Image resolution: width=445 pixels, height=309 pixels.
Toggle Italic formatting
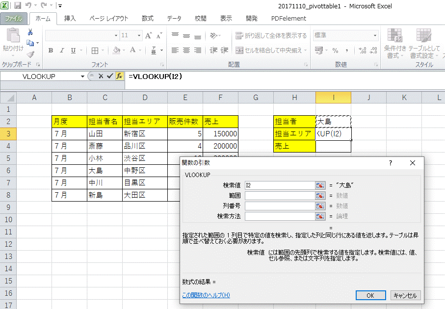62,51
